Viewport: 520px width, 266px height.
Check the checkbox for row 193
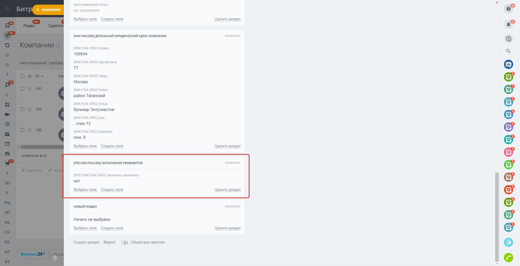[22, 109]
